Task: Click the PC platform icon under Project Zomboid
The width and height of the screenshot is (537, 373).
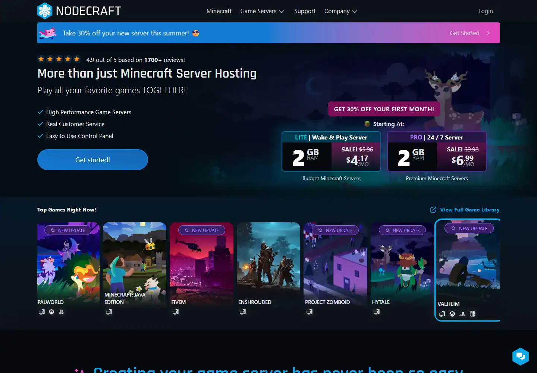Action: [310, 312]
